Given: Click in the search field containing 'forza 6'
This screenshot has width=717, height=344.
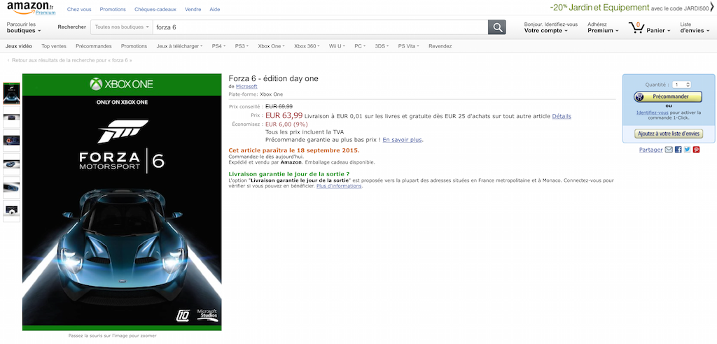Looking at the screenshot, I should pyautogui.click(x=319, y=27).
